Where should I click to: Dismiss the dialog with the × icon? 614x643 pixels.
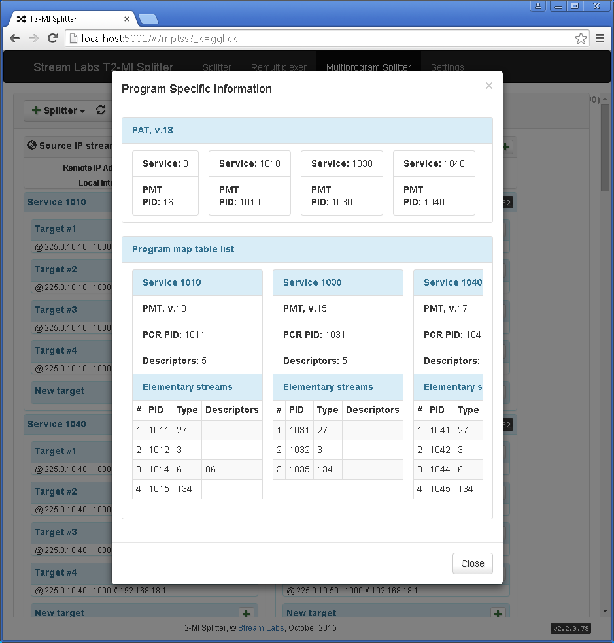[488, 86]
